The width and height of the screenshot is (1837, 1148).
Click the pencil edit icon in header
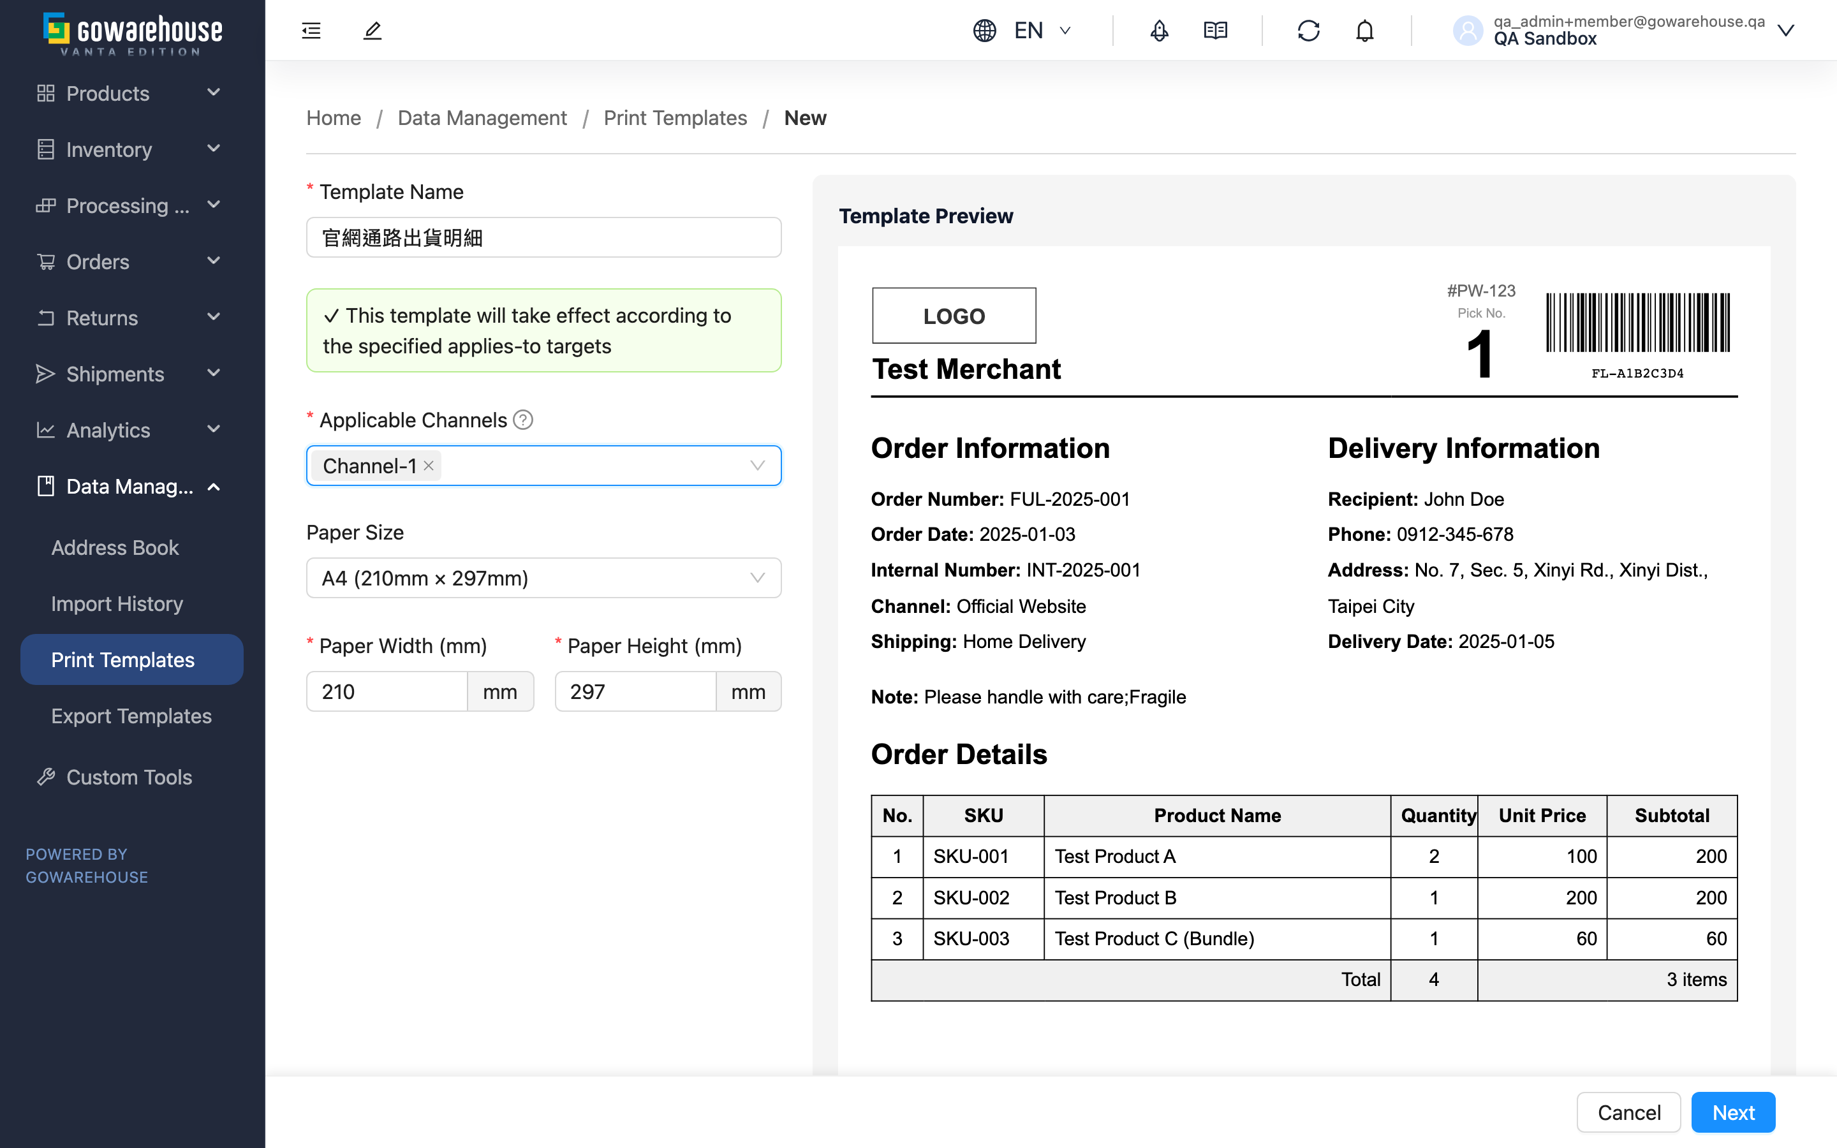click(x=372, y=31)
